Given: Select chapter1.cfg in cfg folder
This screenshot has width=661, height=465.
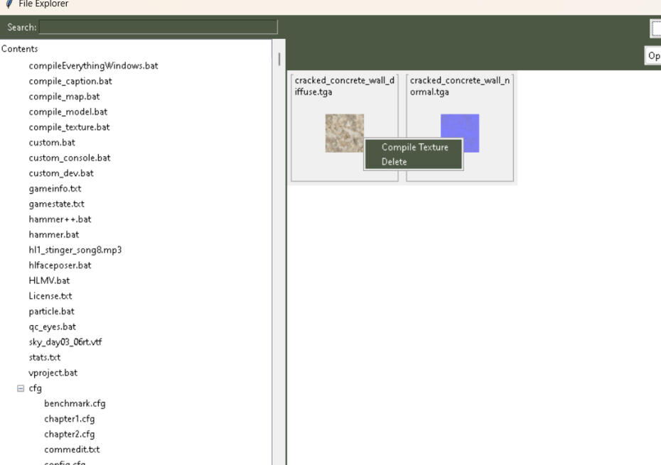Looking at the screenshot, I should pos(69,419).
